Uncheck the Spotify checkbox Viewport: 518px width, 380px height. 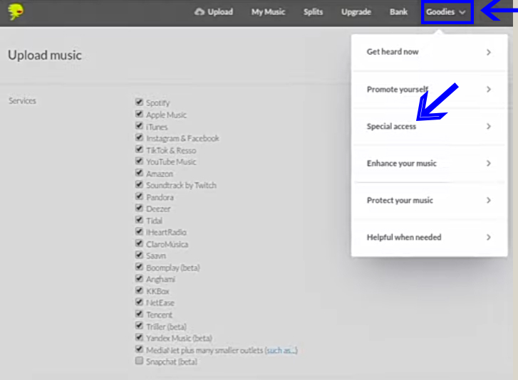tap(139, 102)
